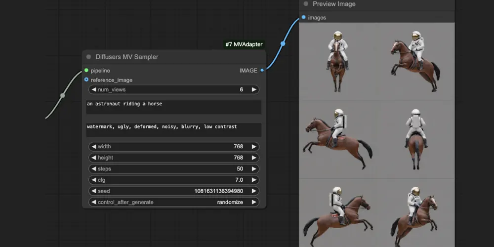Screen dimensions: 494x247
Task: Increase steps with right arrow
Action: 254,169
